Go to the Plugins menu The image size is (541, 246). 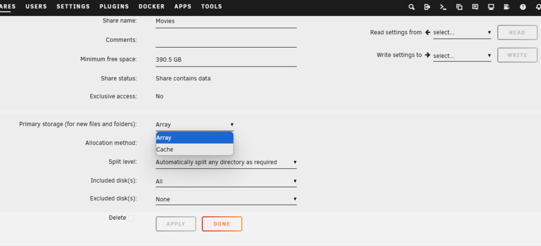[x=114, y=7]
